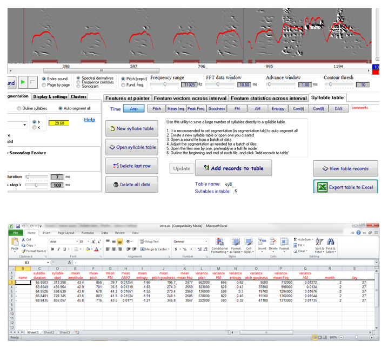This screenshot has height=347, width=388.
Task: Click Add records to table button
Action: [235, 168]
